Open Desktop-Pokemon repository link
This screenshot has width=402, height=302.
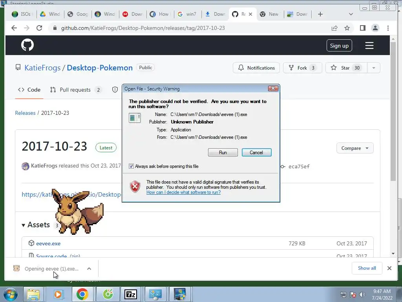(x=100, y=68)
